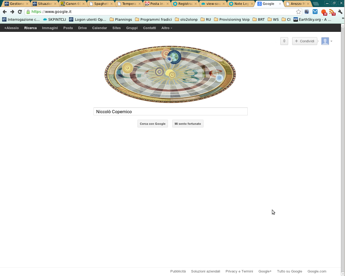Screen dimensions: 345x276
Task: Open the wrench settings menu
Action: click(x=340, y=12)
